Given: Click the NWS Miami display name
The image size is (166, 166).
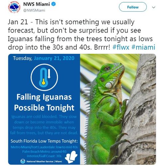Looking at the screenshot, I should tap(37, 4).
